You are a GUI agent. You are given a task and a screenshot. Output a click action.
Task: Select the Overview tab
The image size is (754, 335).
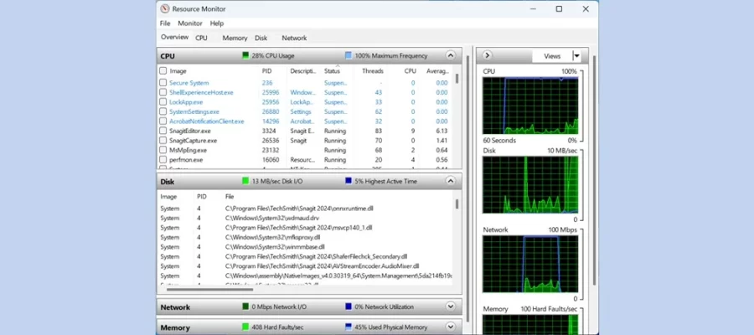tap(174, 37)
